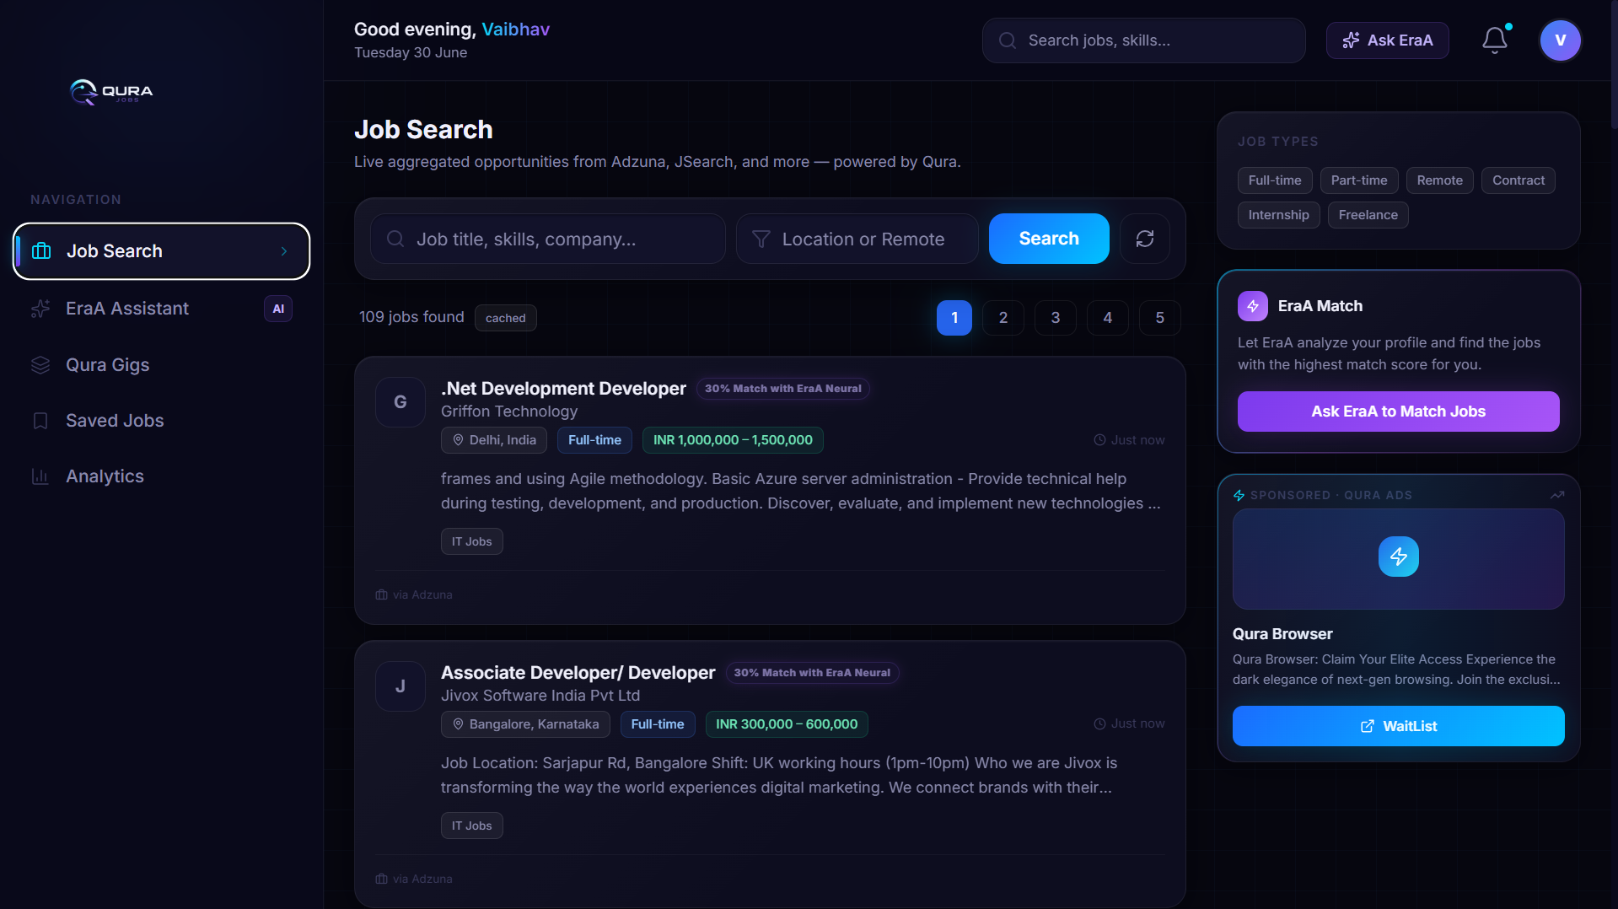Viewport: 1618px width, 909px height.
Task: Select results page 1
Action: (954, 318)
